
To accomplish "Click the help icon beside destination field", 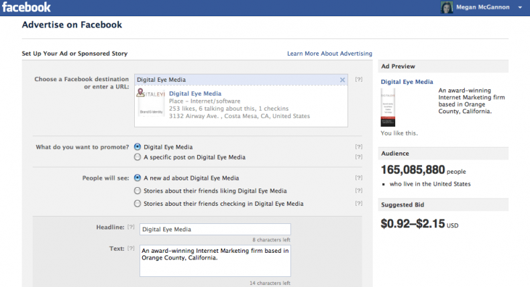I will 359,80.
